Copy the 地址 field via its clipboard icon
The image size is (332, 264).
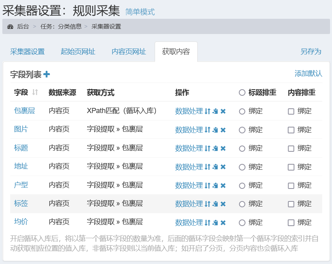215,167
